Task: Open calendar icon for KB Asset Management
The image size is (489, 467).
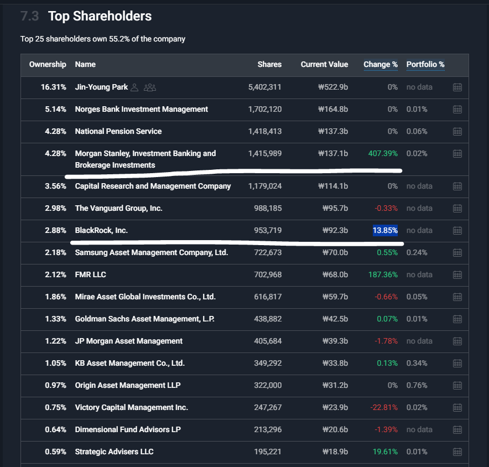Action: pyautogui.click(x=457, y=364)
